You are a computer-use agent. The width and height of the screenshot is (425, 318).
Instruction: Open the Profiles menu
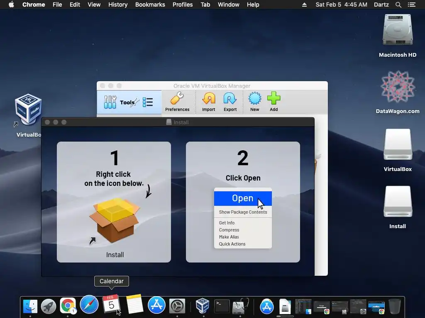pyautogui.click(x=183, y=5)
